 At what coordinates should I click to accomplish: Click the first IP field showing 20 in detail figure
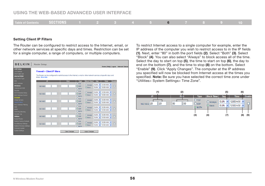(153, 104)
